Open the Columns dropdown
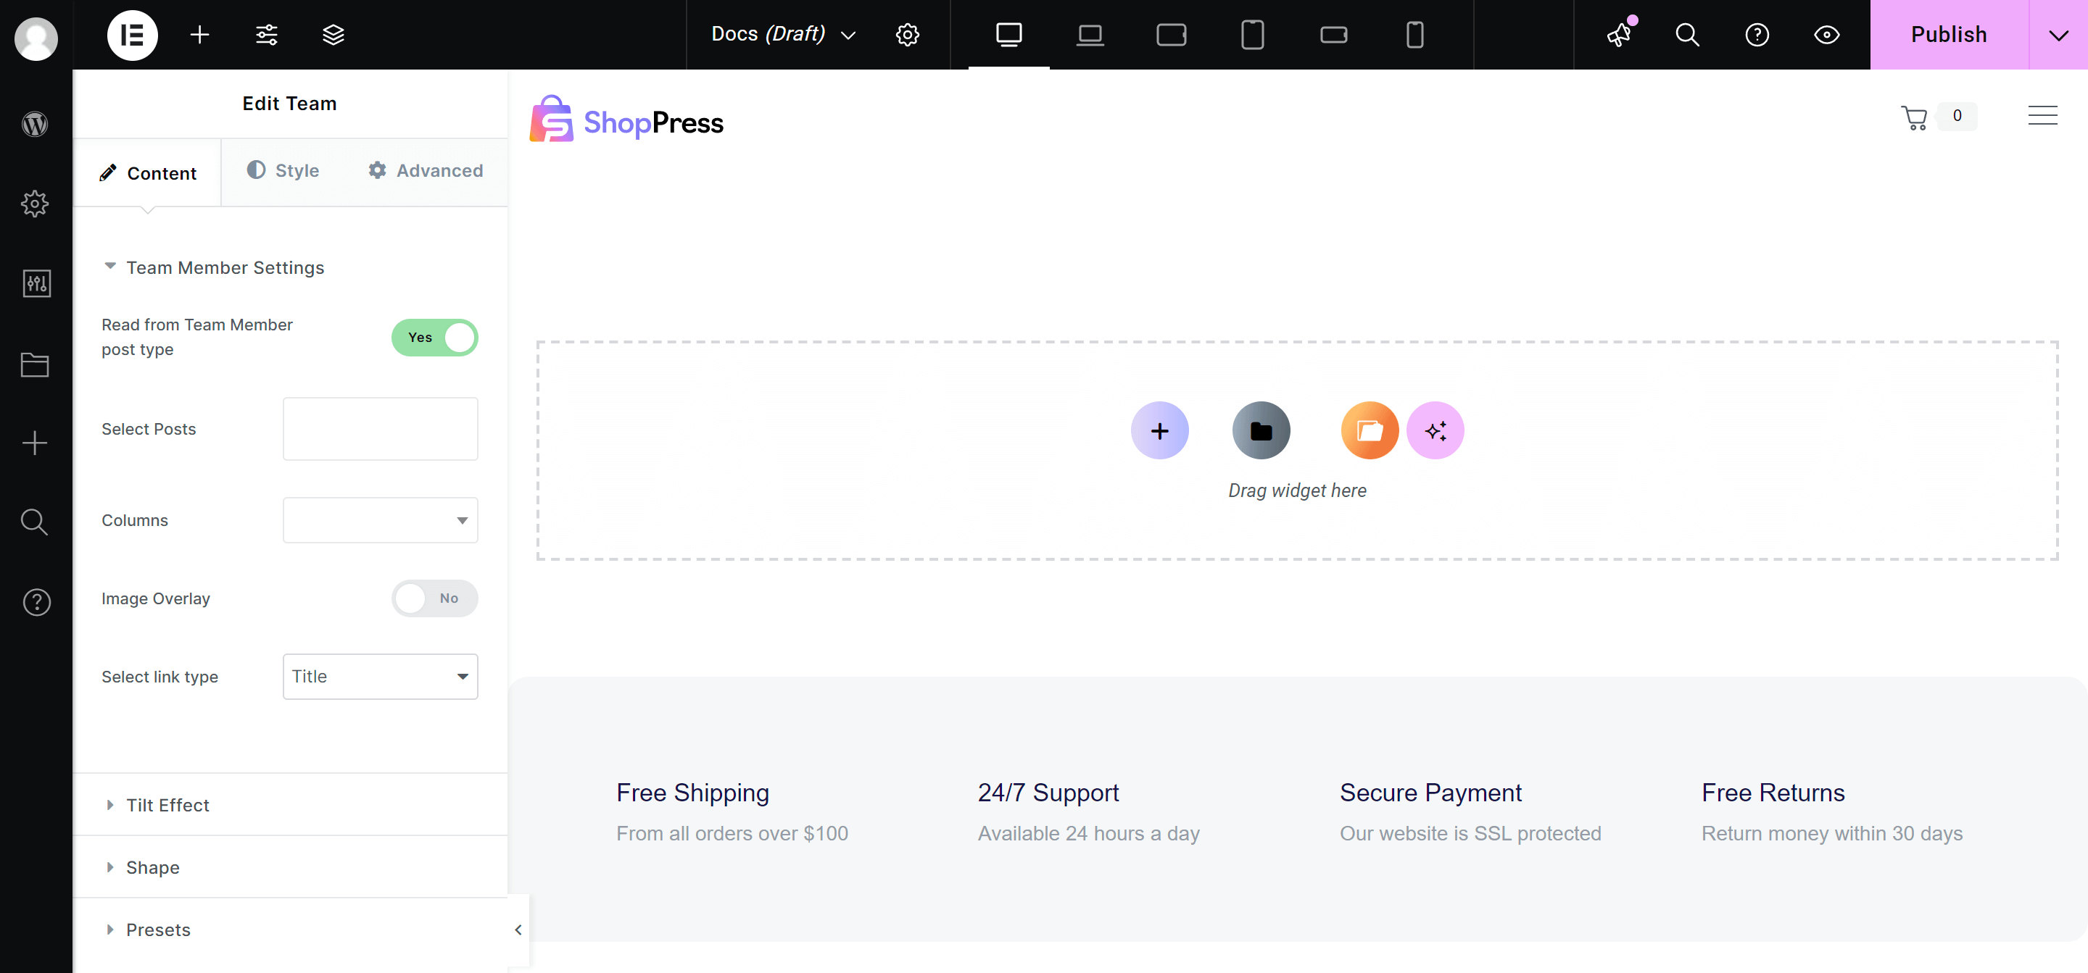The image size is (2088, 973). (380, 520)
